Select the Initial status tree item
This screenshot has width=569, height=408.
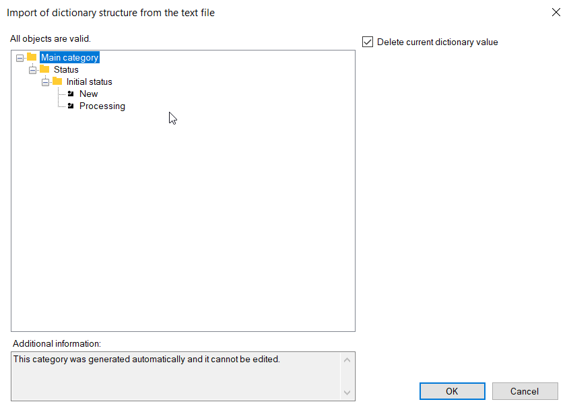90,82
